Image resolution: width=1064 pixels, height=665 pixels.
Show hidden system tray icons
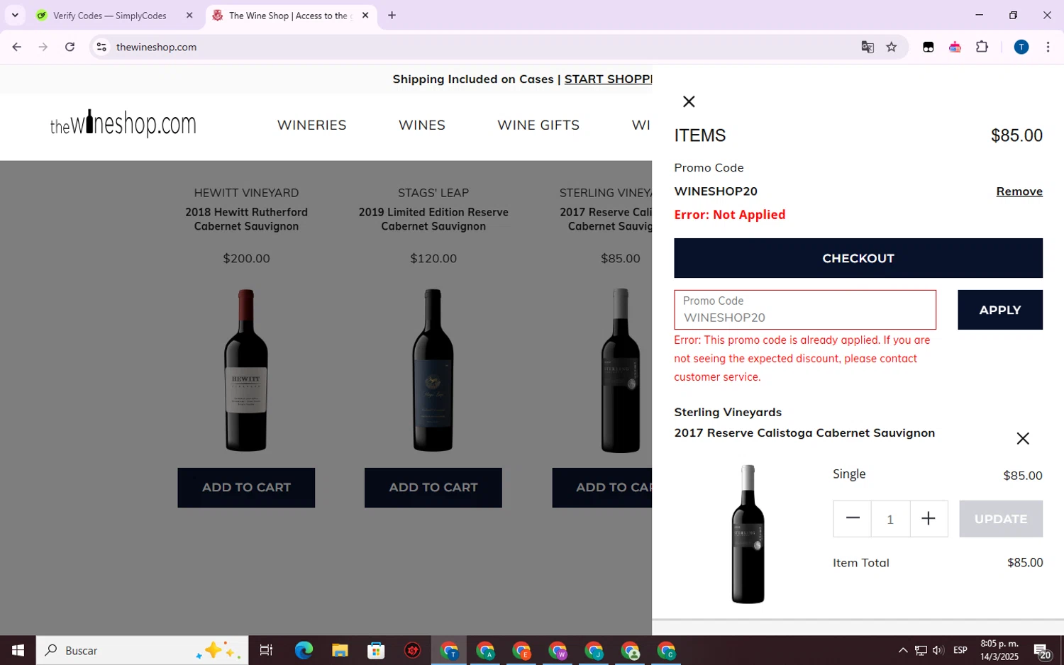(x=902, y=650)
